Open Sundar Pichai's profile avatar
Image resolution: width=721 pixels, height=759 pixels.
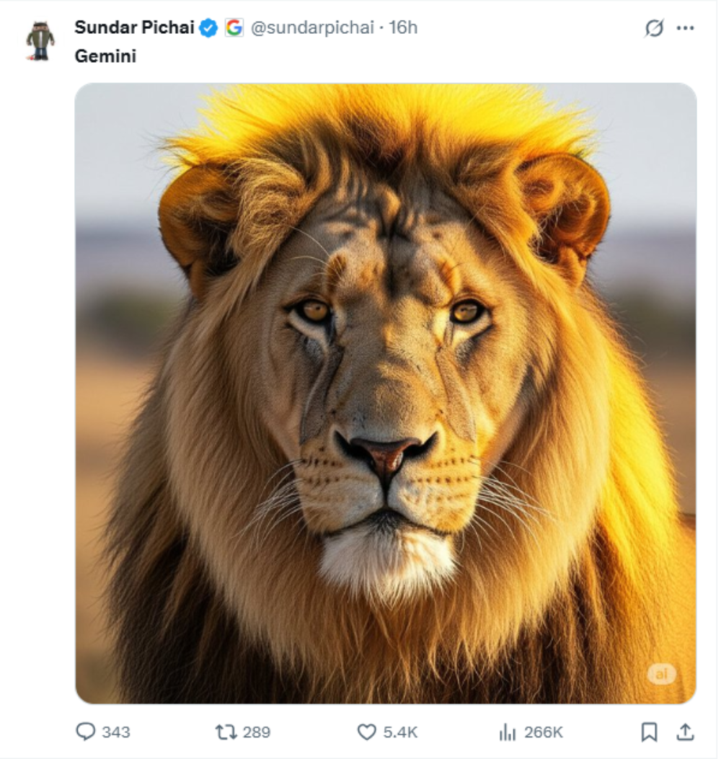[40, 40]
